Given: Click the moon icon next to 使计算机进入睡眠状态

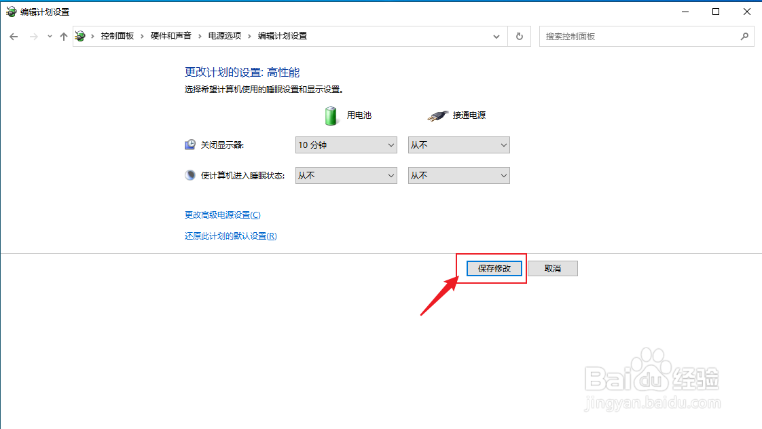Looking at the screenshot, I should coord(189,174).
